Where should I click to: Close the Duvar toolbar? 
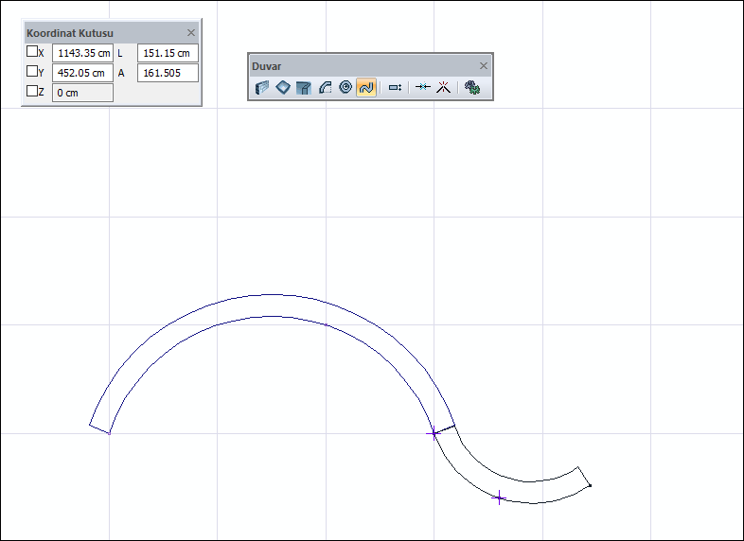pyautogui.click(x=484, y=65)
